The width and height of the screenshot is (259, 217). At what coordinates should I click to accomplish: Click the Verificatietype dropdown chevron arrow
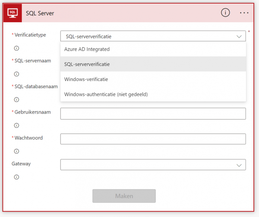point(239,37)
